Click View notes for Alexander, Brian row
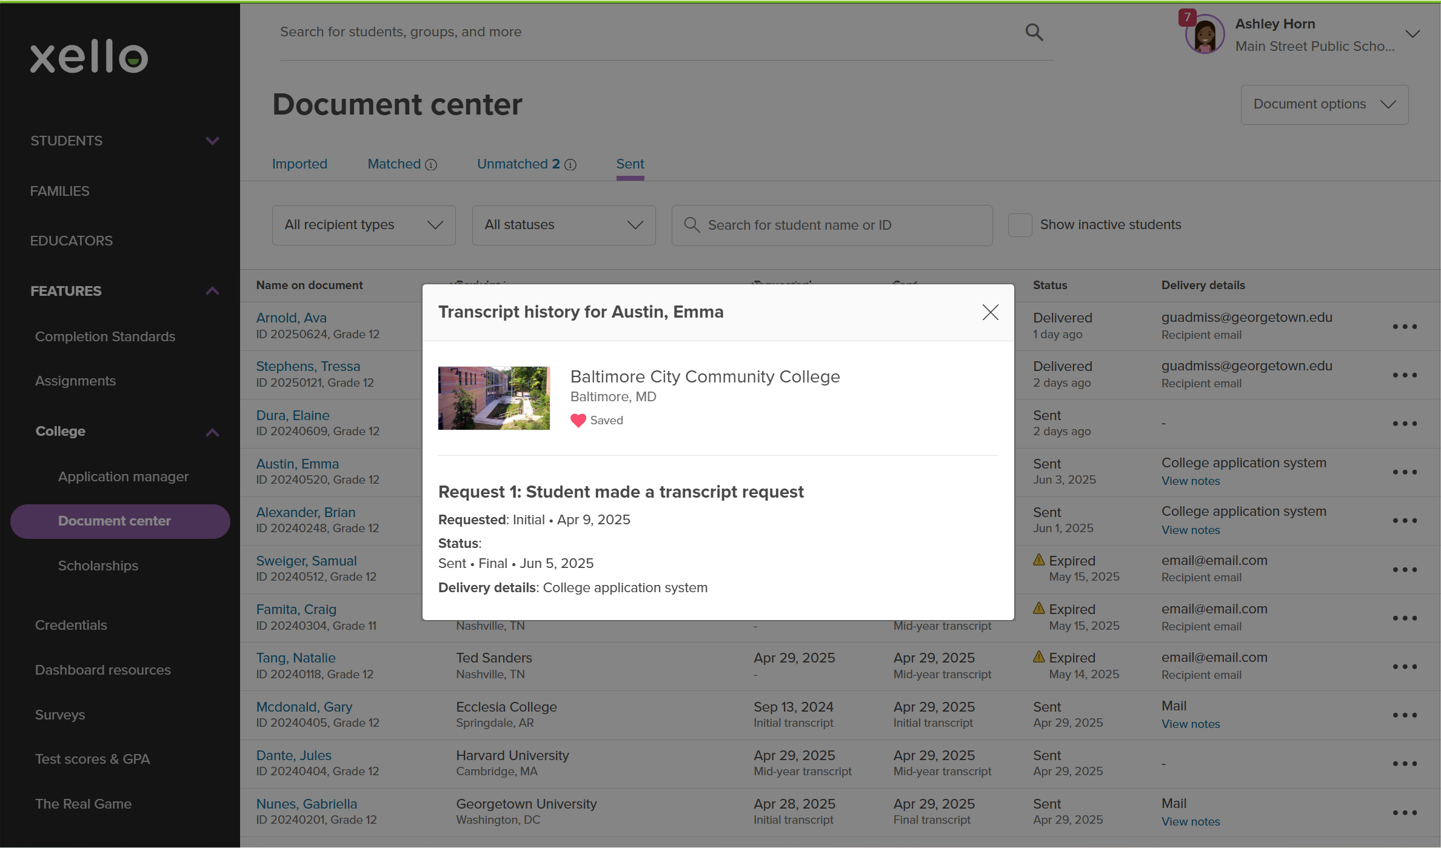Screen dimensions: 1441x848 (x=1190, y=530)
